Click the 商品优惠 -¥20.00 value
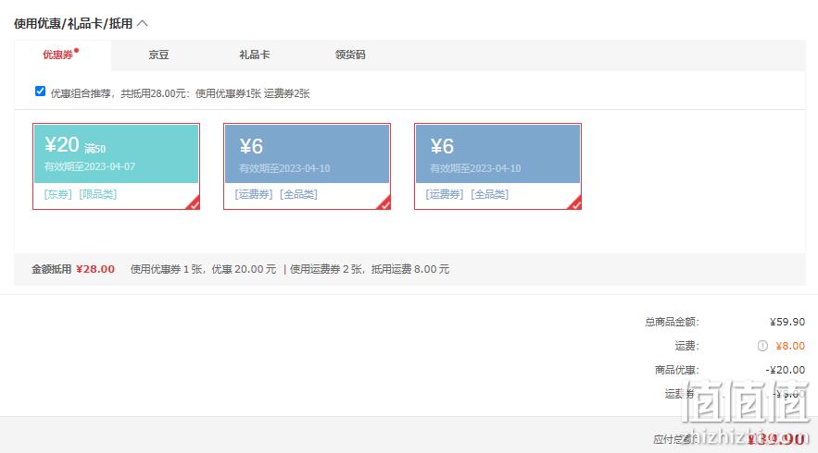Viewport: 818px width, 453px height. 786,370
